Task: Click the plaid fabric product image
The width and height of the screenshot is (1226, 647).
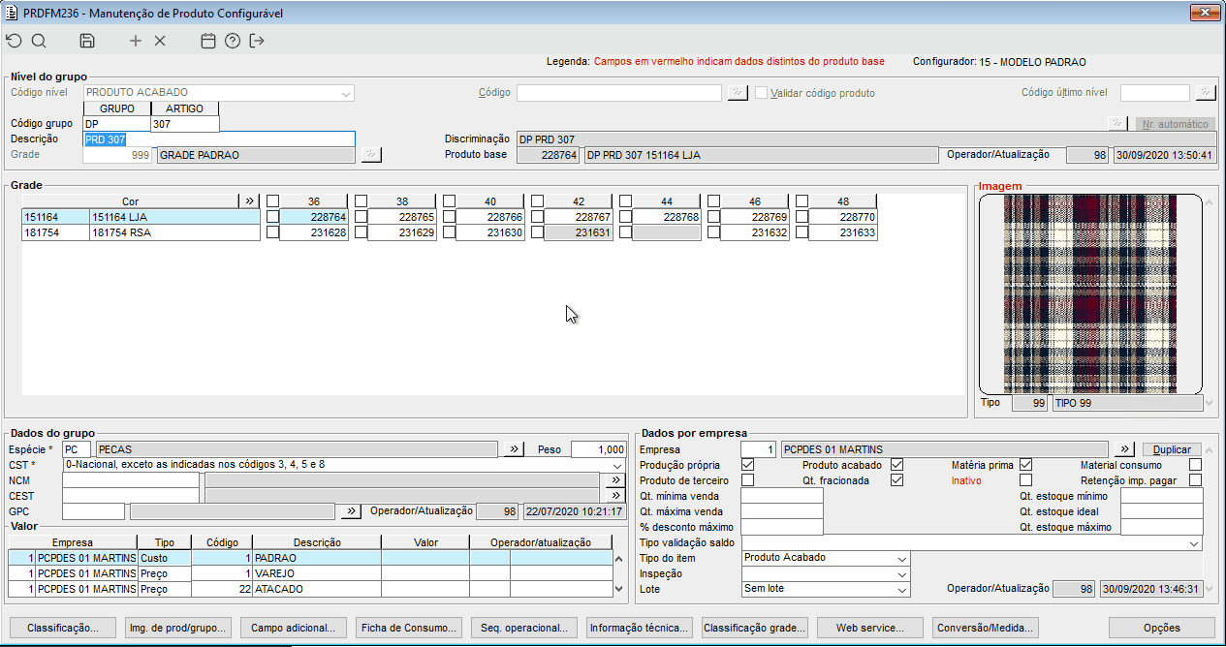Action: (x=1090, y=293)
